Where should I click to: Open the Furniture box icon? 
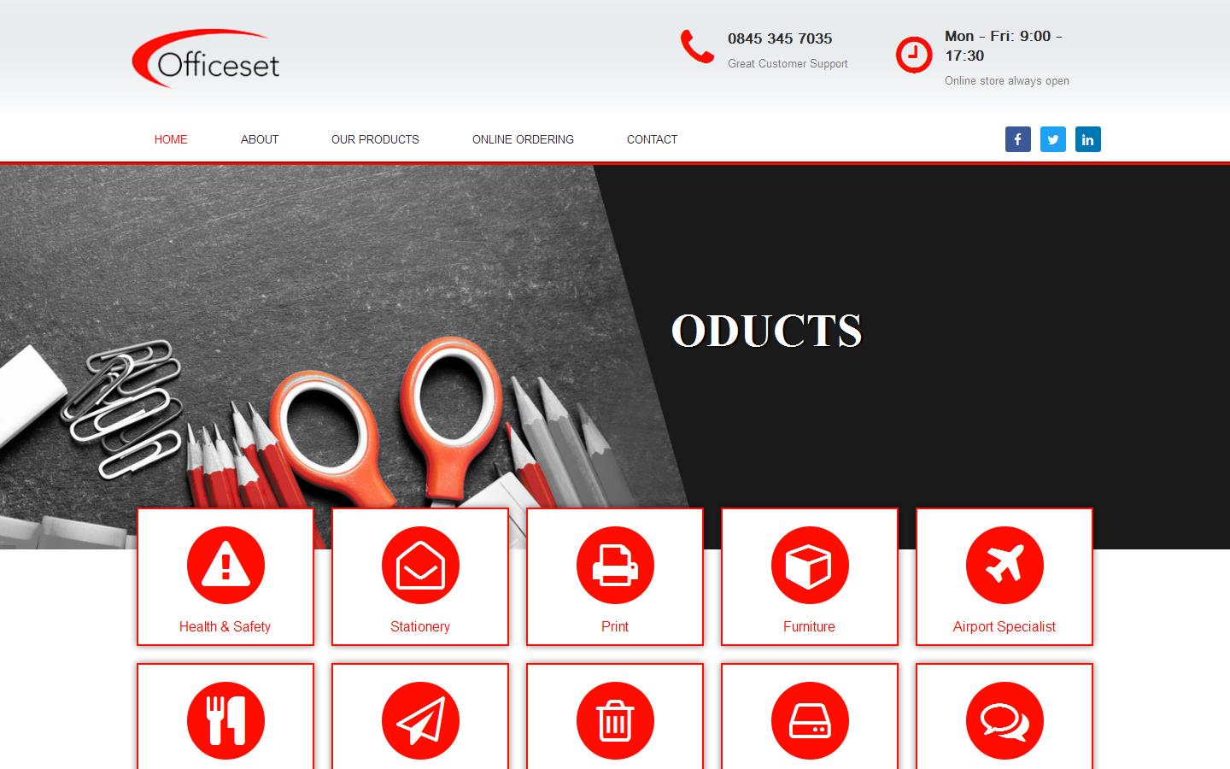pyautogui.click(x=809, y=565)
